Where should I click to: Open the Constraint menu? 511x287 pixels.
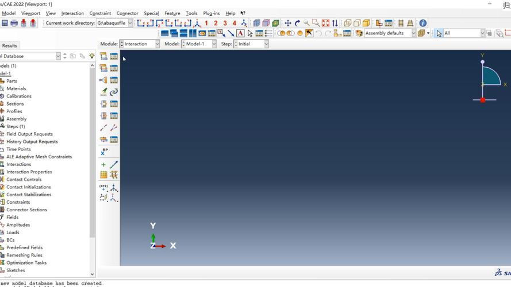(x=100, y=13)
